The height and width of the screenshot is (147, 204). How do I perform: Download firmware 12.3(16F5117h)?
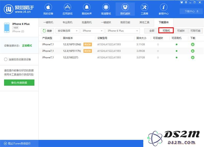pos(193,51)
